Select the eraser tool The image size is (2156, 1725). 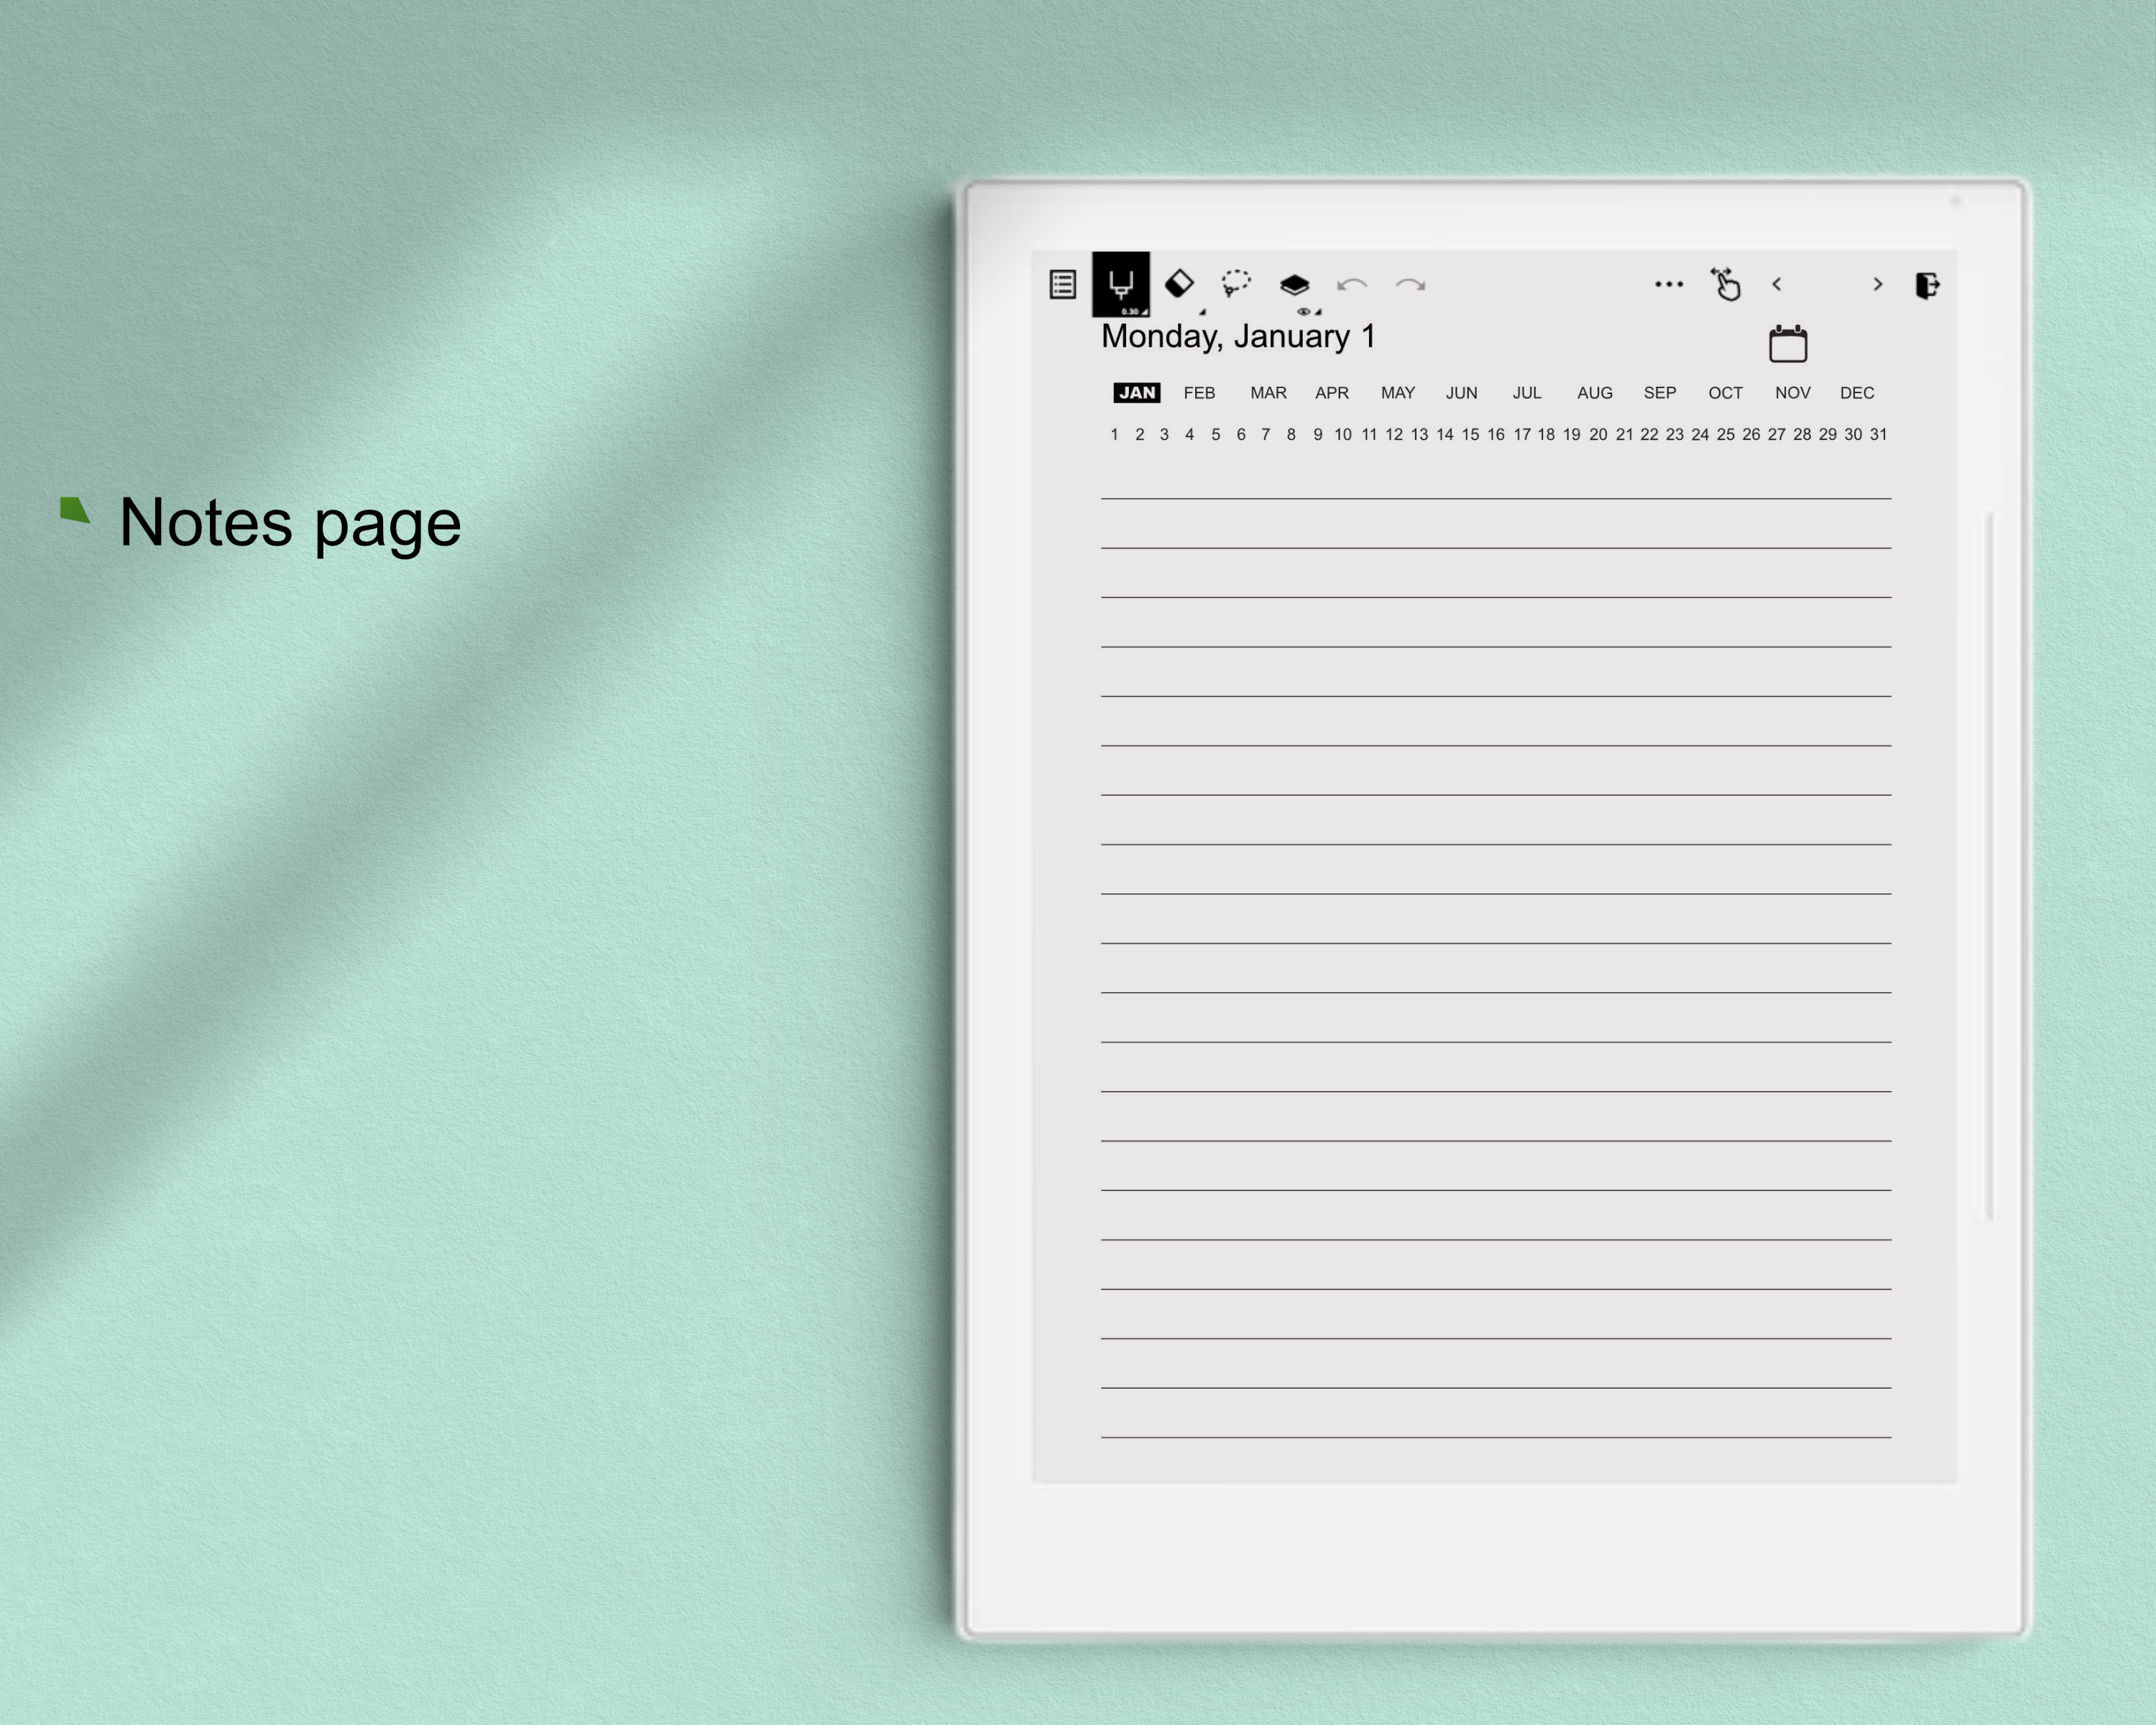click(x=1180, y=285)
